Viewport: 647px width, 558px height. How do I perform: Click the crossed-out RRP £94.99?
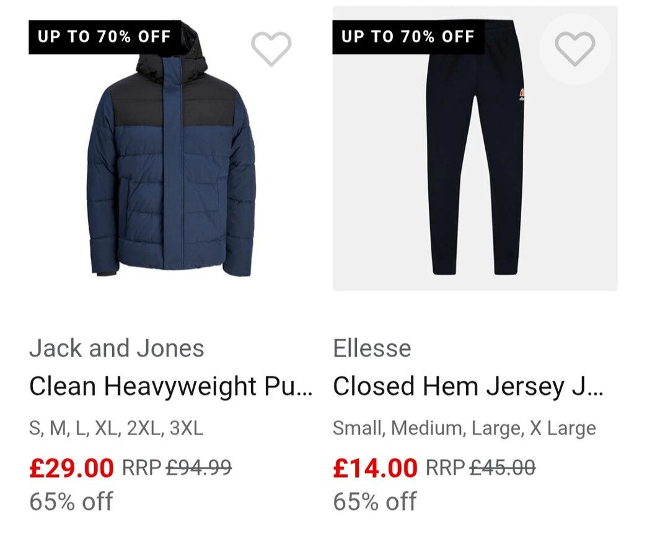(x=198, y=467)
